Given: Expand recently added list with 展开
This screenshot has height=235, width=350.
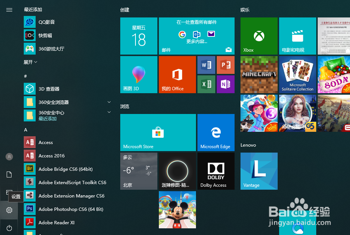Looking at the screenshot, I should coord(30,62).
